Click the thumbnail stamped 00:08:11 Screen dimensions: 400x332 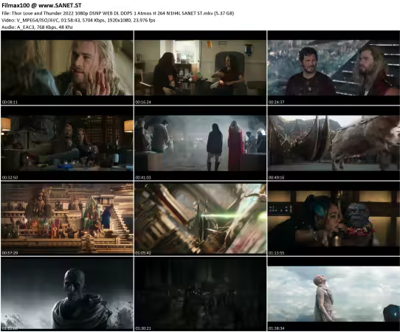pyautogui.click(x=67, y=68)
